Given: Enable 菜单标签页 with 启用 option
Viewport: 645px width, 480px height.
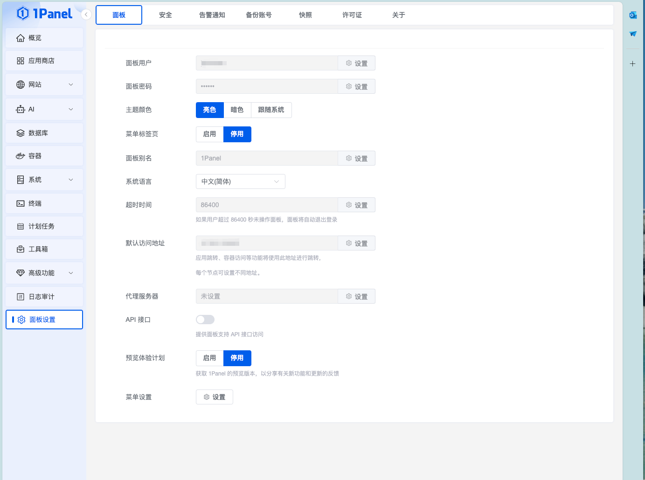Looking at the screenshot, I should 209,134.
